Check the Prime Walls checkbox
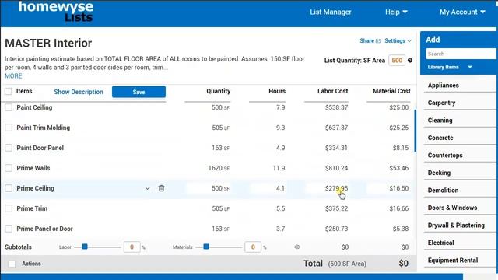 9,168
